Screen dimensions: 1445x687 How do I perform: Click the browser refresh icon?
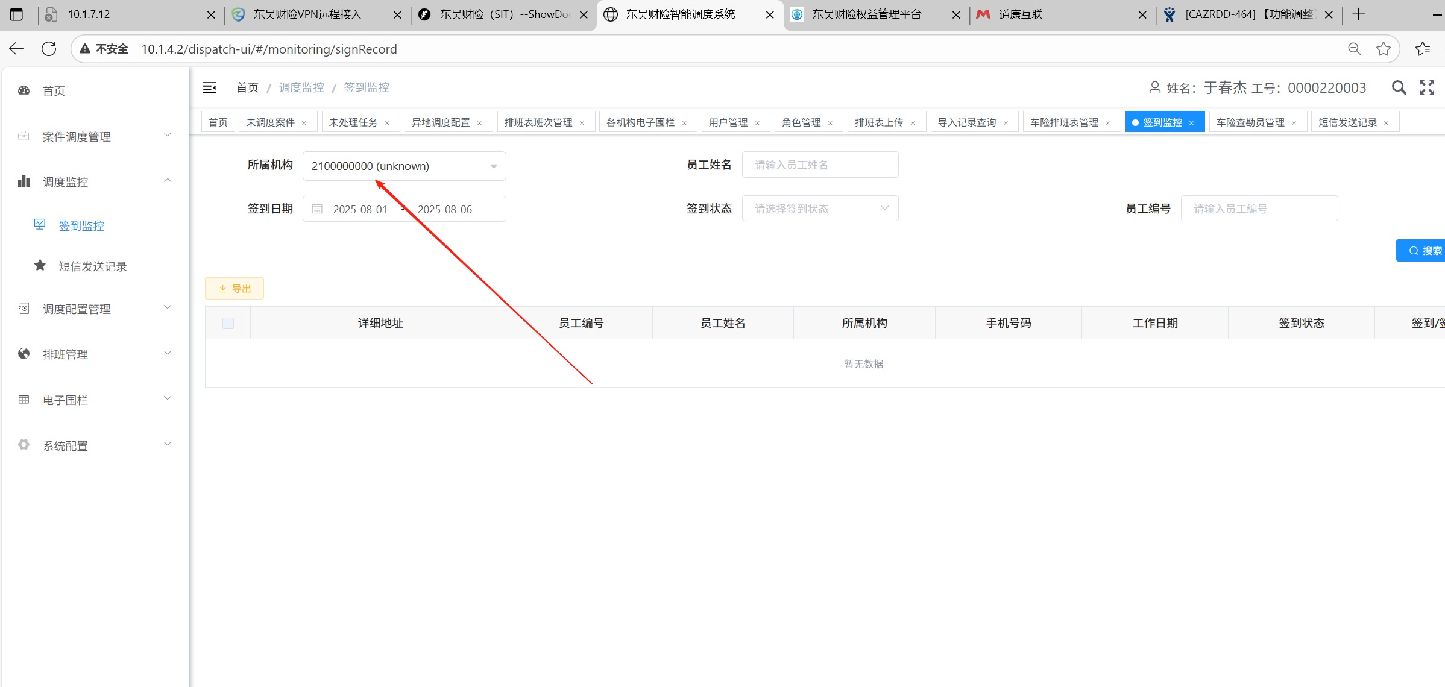tap(49, 49)
